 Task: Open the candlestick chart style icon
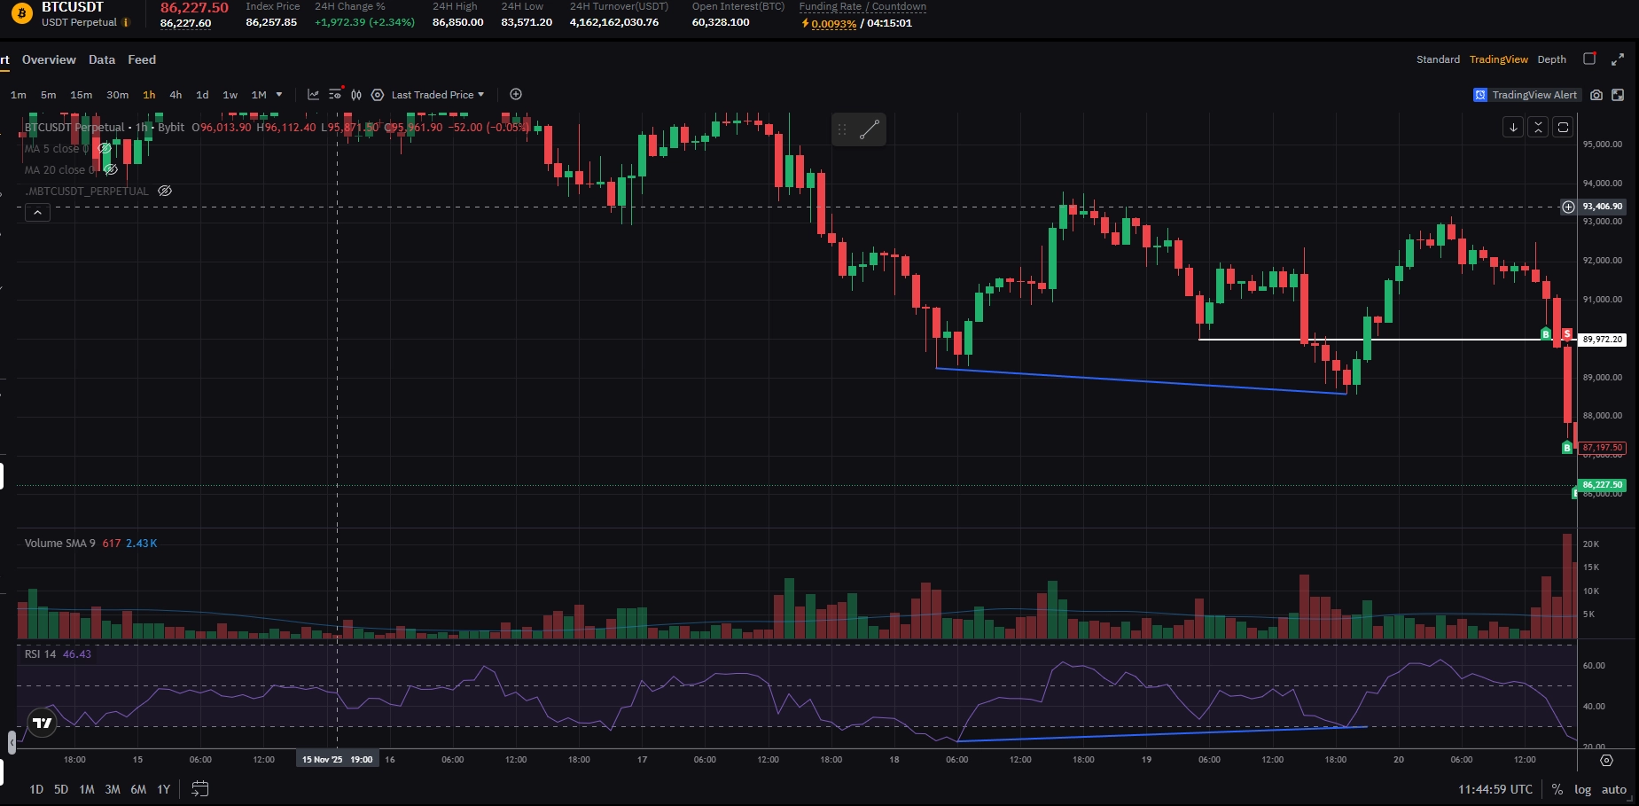356,95
